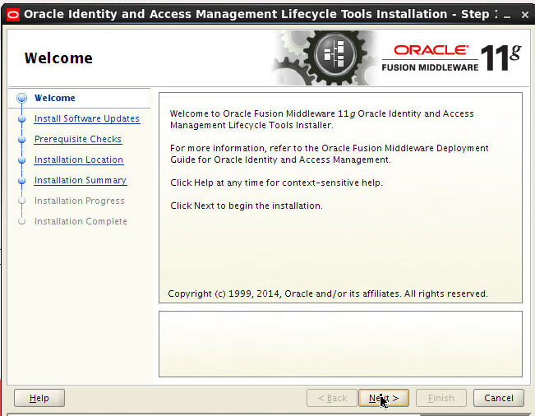Click the Installation Progress bullet icon
Viewport: 535px width, 416px height.
22,201
